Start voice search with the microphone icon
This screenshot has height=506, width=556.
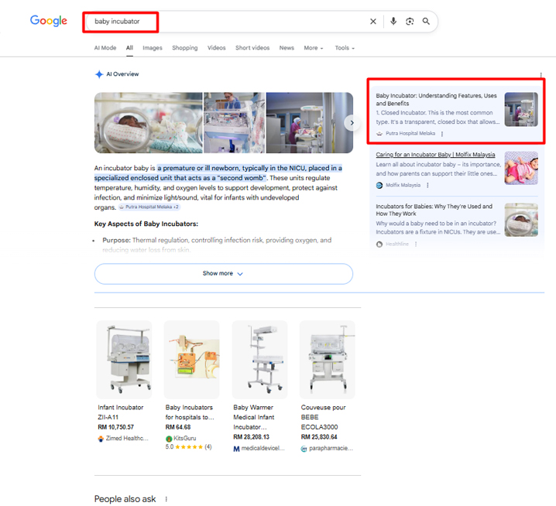click(x=393, y=21)
